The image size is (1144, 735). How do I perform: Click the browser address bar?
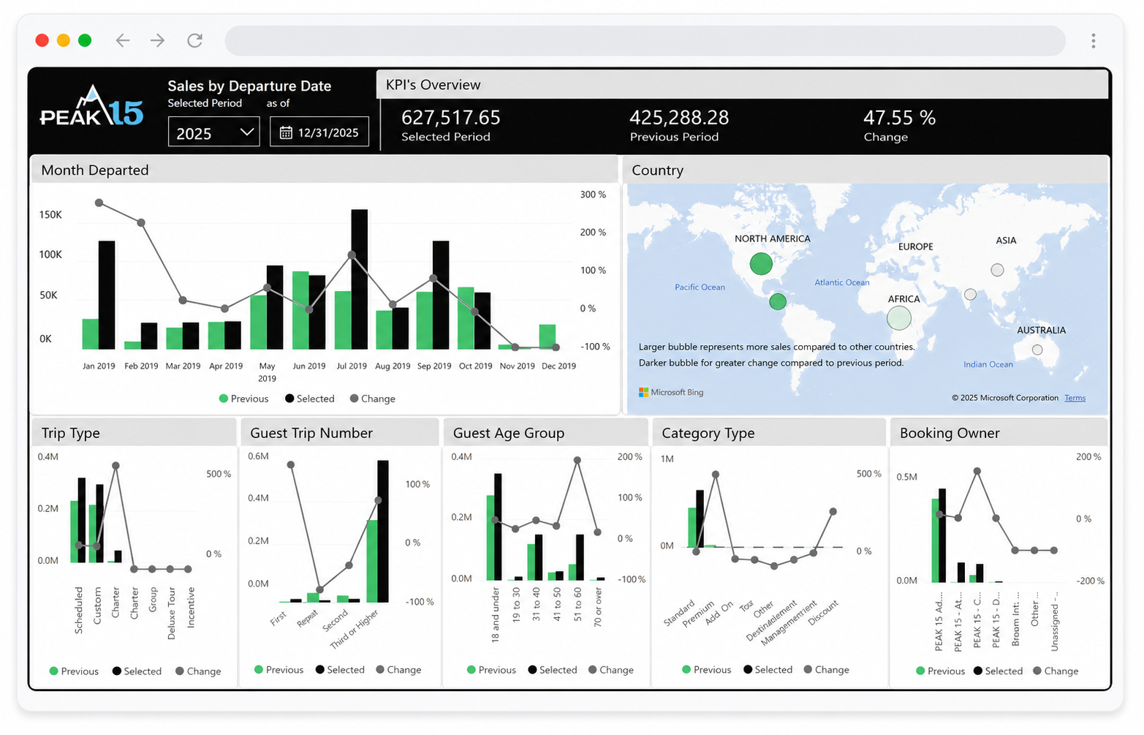click(645, 41)
